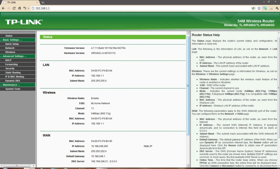Image resolution: width=280 pixels, height=169 pixels.
Task: Click the browser home icon
Action: pos(19,8)
